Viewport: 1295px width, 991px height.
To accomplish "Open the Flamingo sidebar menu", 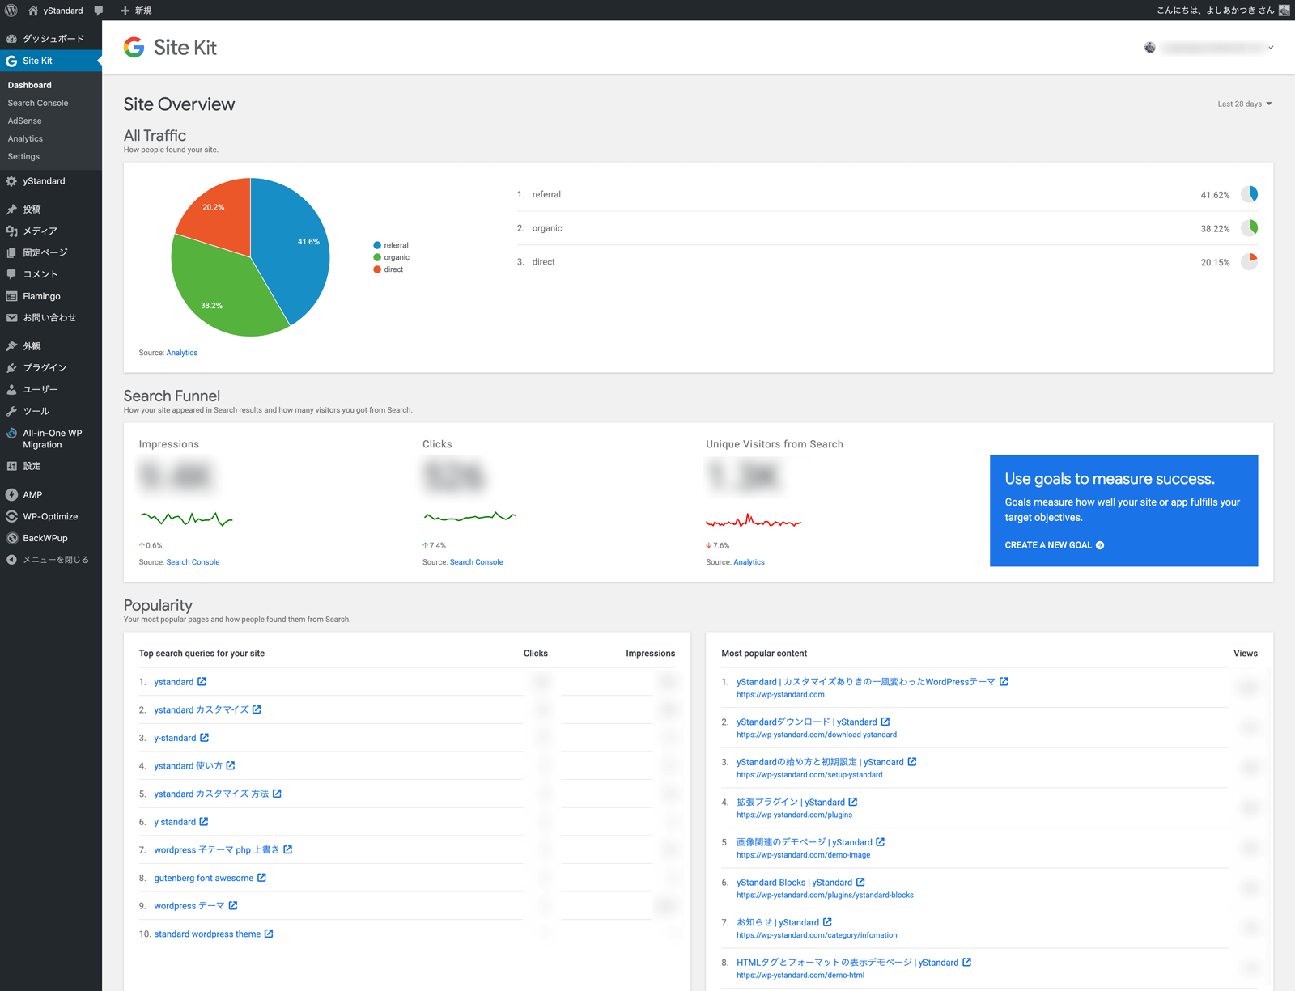I will click(51, 296).
